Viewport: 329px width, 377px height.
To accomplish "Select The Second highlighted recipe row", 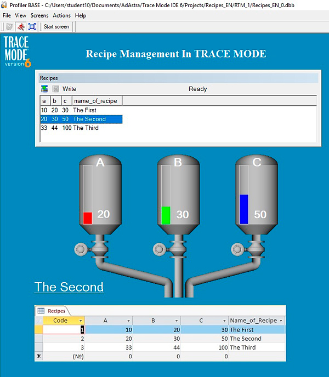I will 81,119.
